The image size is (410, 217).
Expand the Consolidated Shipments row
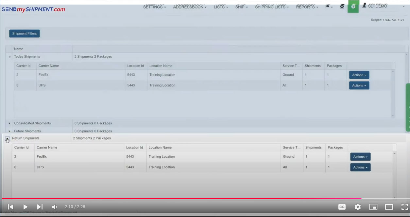coord(9,123)
